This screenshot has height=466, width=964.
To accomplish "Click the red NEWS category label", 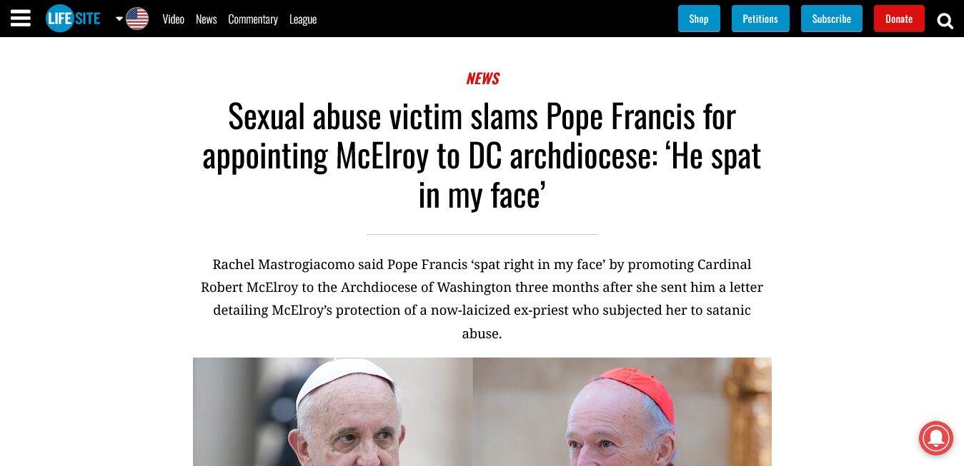I will pyautogui.click(x=482, y=78).
